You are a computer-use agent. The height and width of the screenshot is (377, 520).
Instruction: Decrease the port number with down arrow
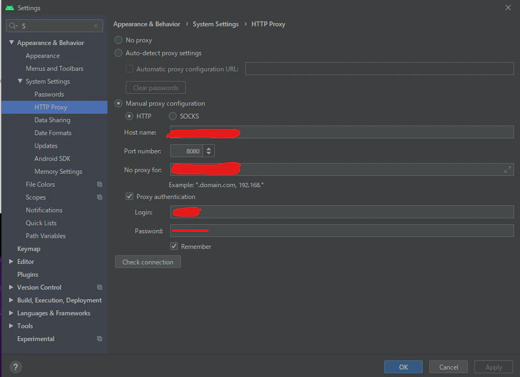click(208, 153)
